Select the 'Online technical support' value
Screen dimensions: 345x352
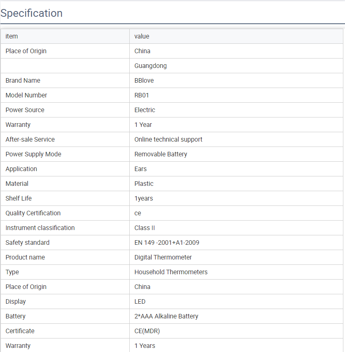point(168,140)
